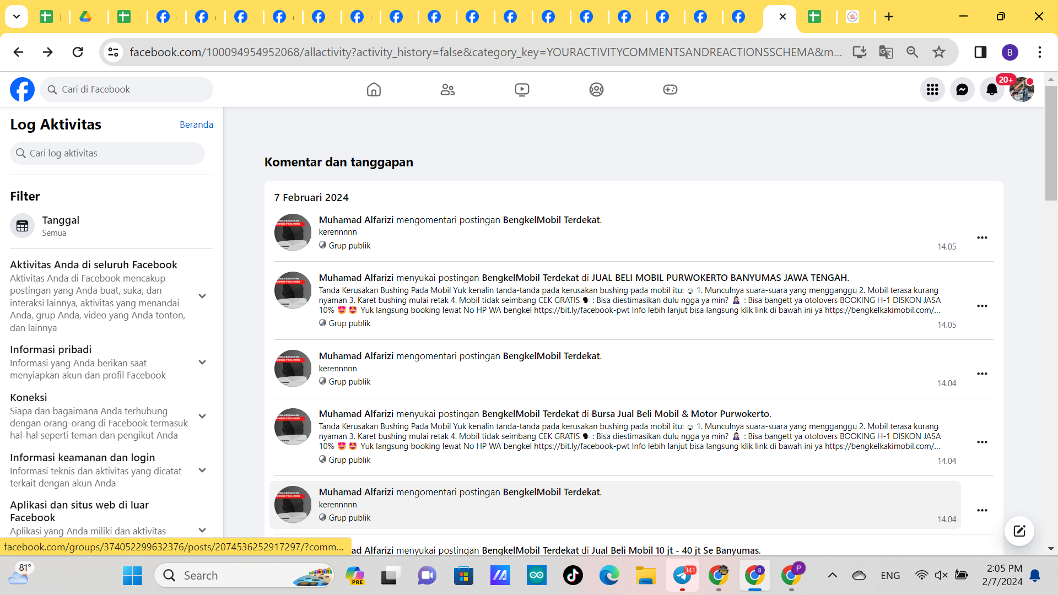
Task: Click the new message compose icon
Action: (1019, 531)
